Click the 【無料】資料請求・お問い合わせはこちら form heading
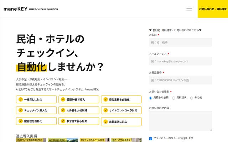This screenshot has width=228, height=142. [x=175, y=30]
